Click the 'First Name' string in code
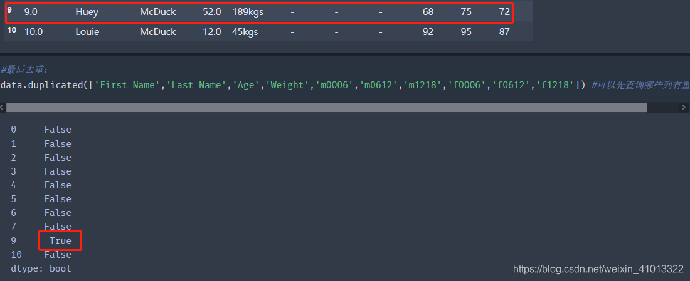This screenshot has height=281, width=690. point(127,85)
